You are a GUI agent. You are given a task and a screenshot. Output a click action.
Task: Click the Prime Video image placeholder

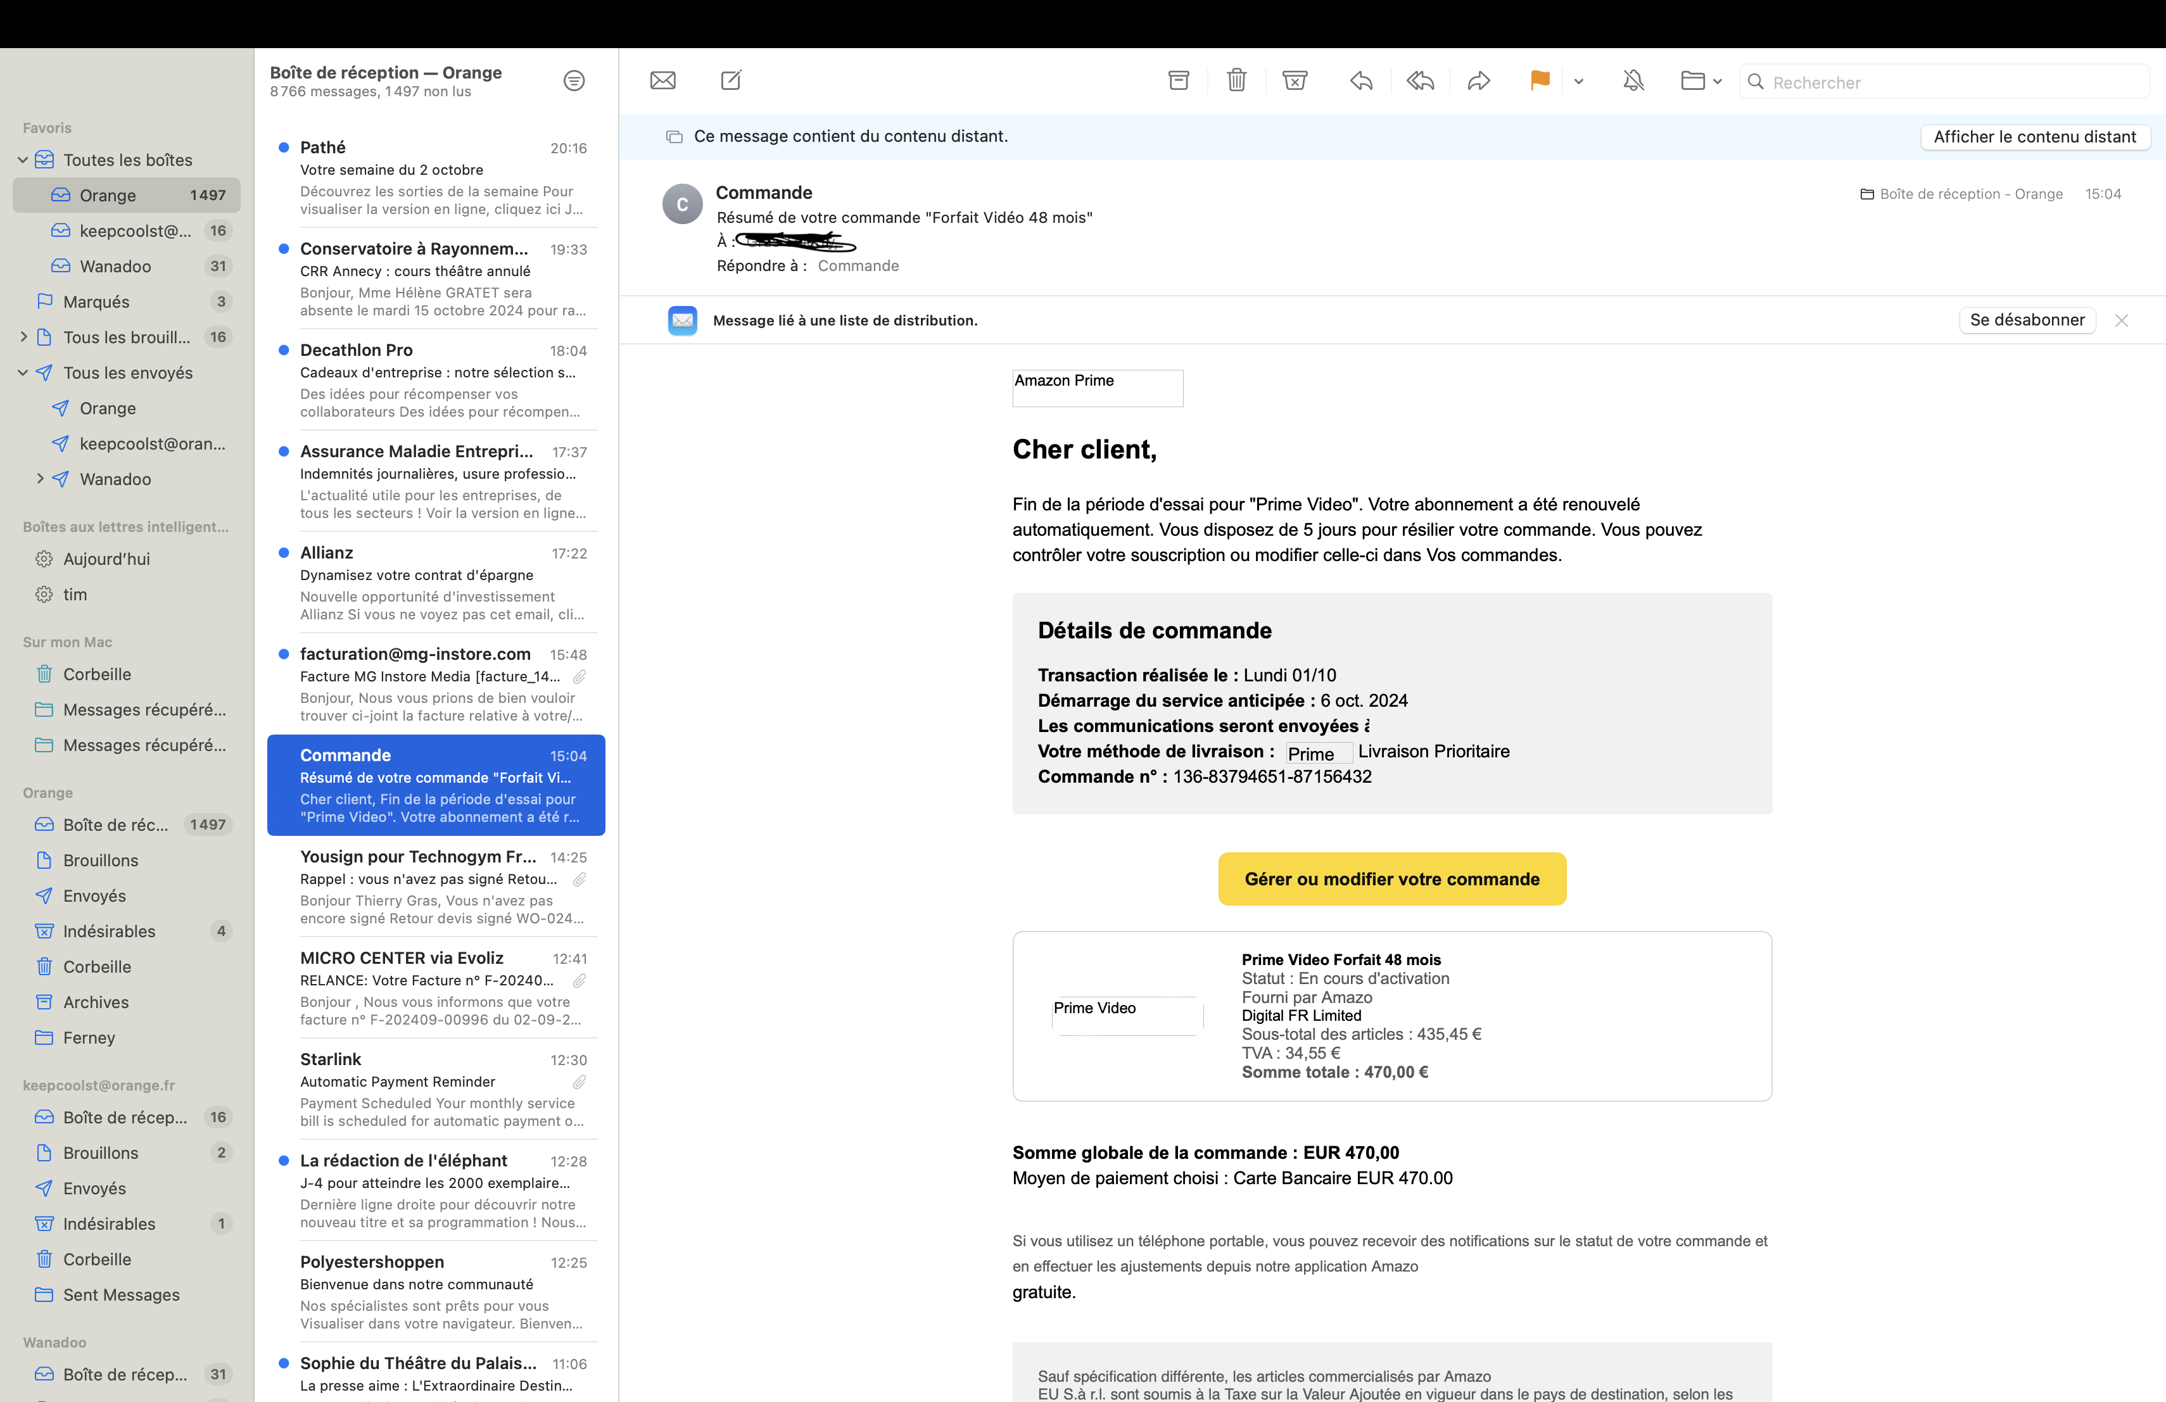(1127, 1015)
